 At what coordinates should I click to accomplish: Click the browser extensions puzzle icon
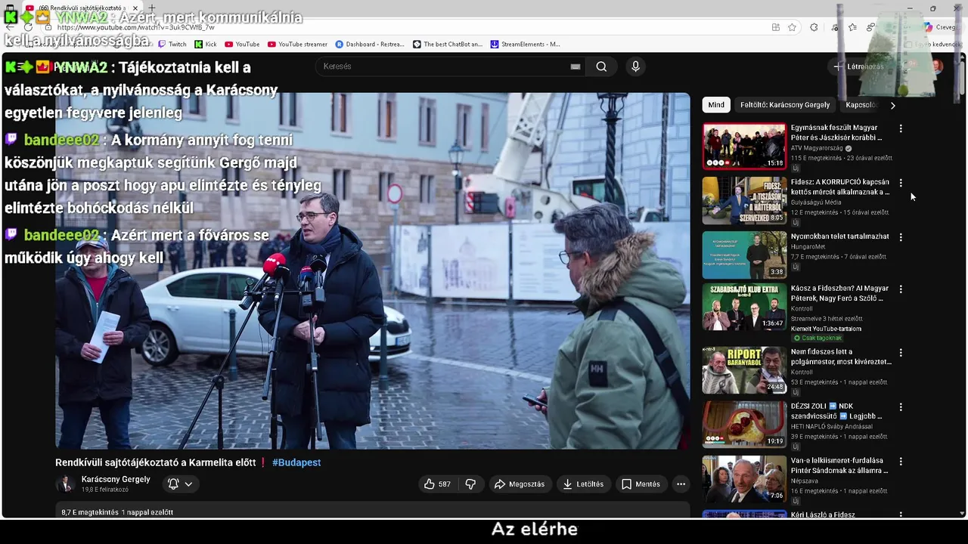click(x=814, y=27)
